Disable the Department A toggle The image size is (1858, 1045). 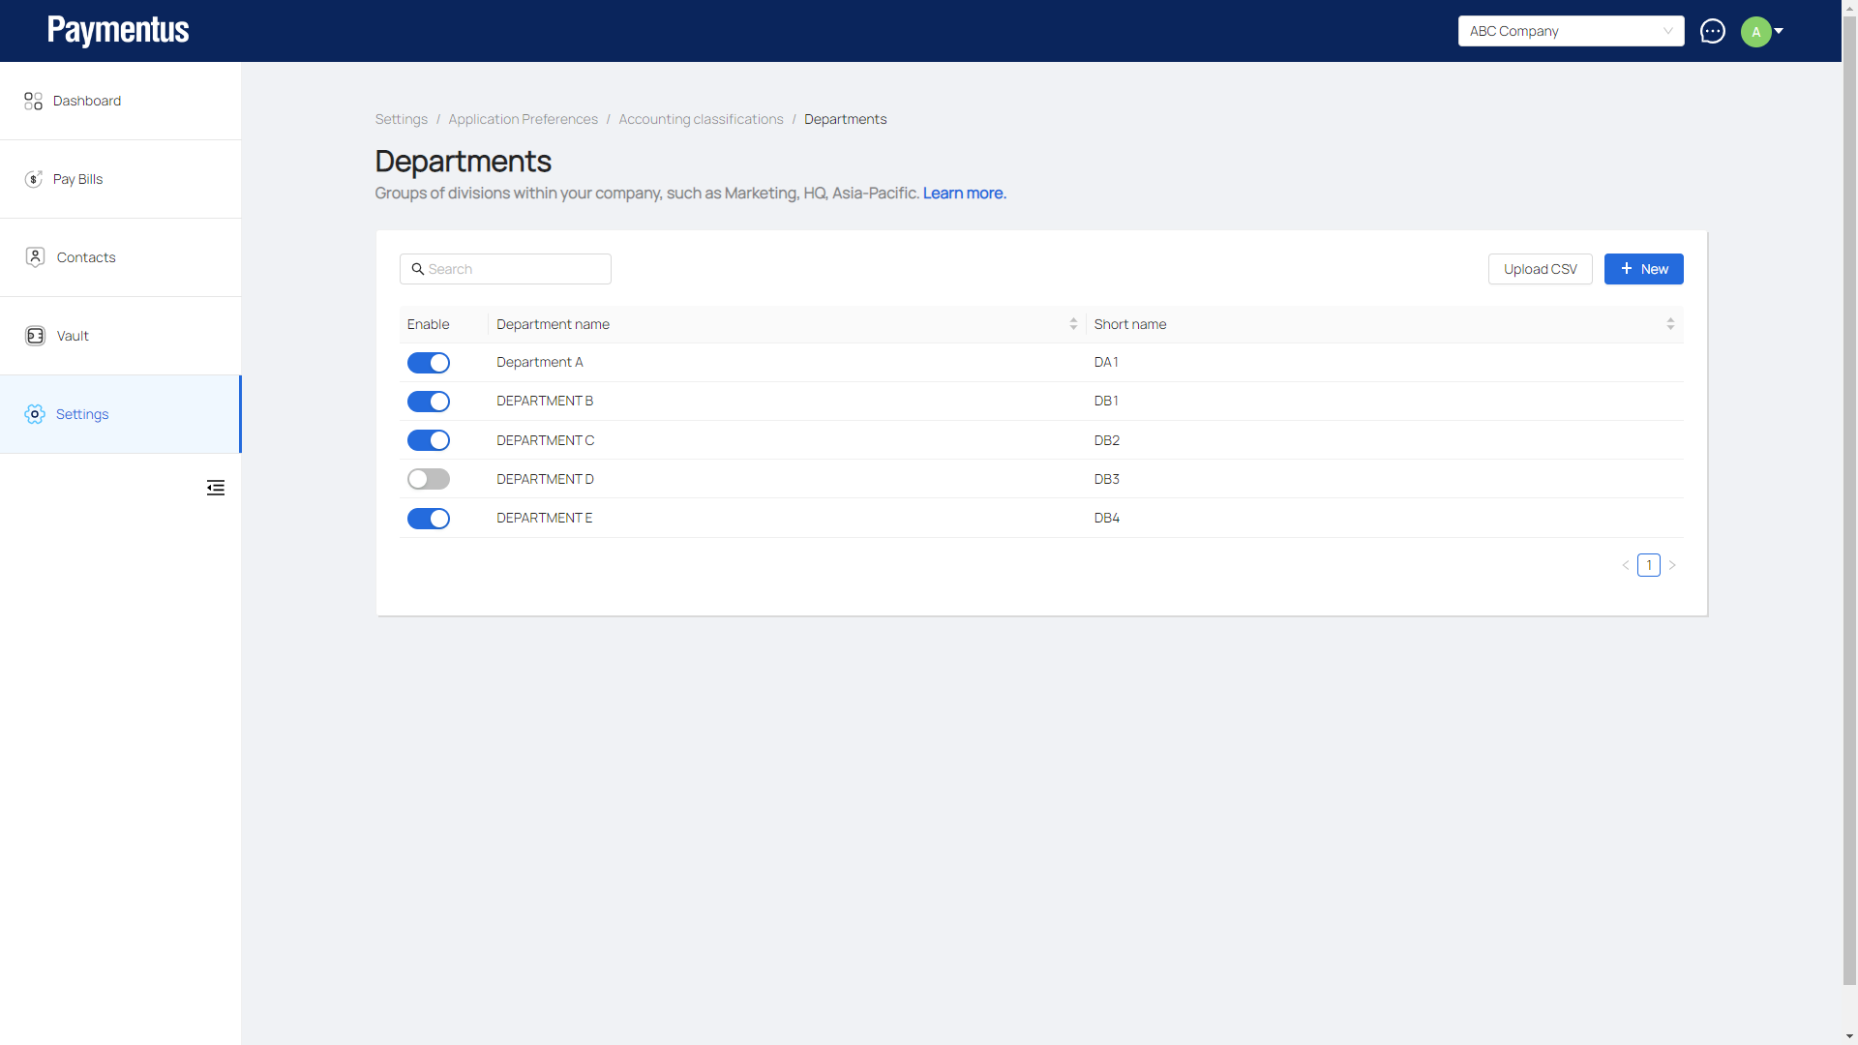pos(428,363)
